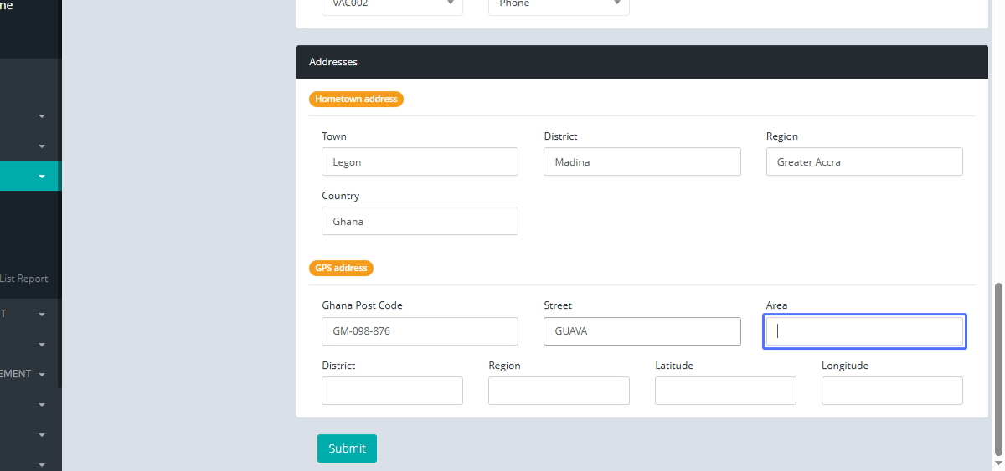Expand the highlighted teal sidebar menu arrow
This screenshot has width=1005, height=471.
(x=42, y=177)
